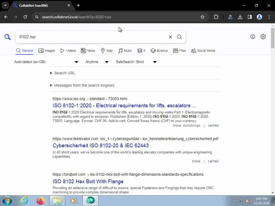Open Windows Media Player from taskbar
The image size is (275, 206).
point(74,201)
